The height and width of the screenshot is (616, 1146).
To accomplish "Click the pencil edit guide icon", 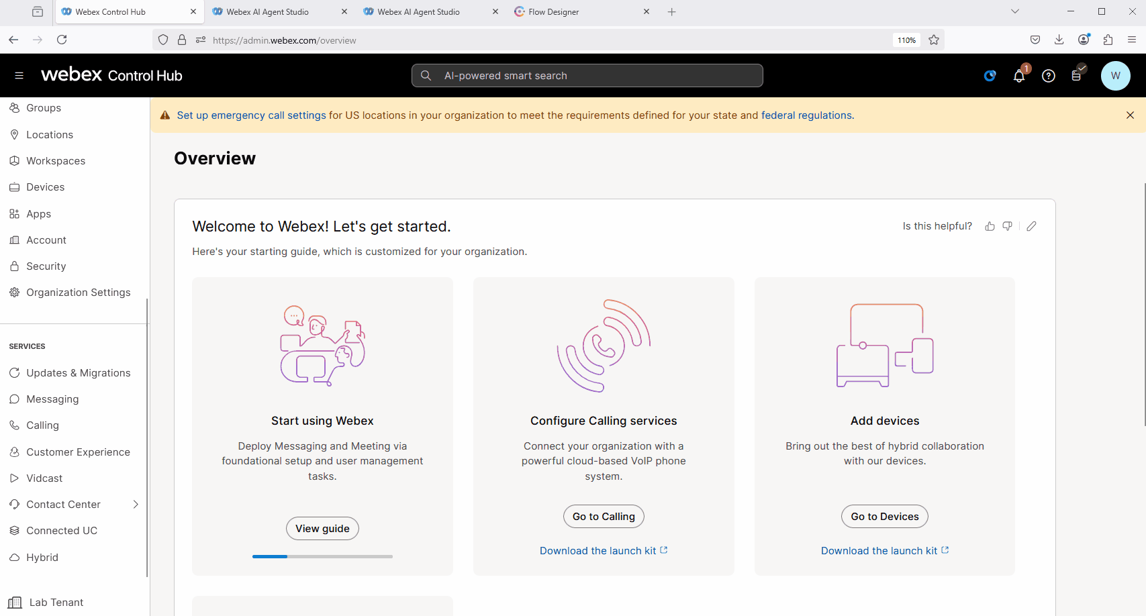I will pos(1031,227).
